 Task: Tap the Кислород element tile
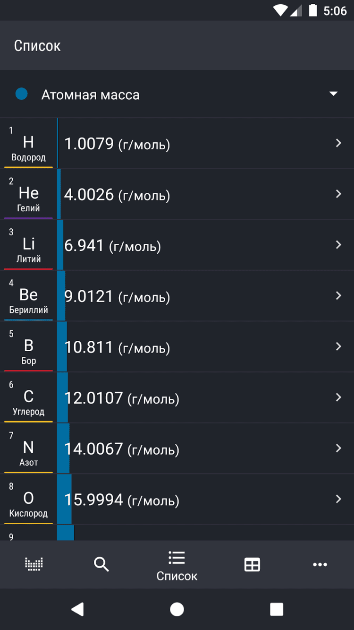point(28,500)
